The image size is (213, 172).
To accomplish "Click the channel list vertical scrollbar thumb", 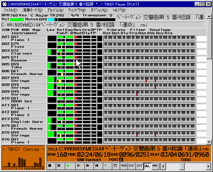I will [209, 39].
